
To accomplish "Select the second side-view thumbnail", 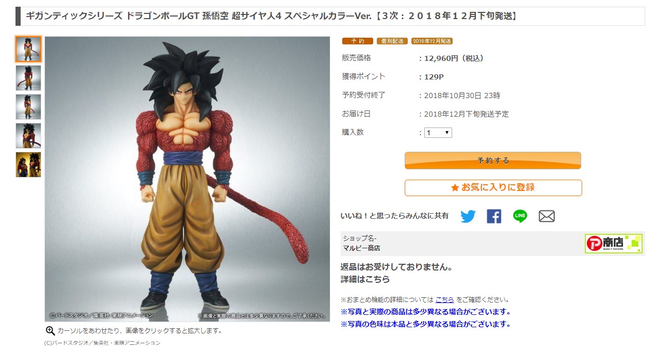I will 28,78.
